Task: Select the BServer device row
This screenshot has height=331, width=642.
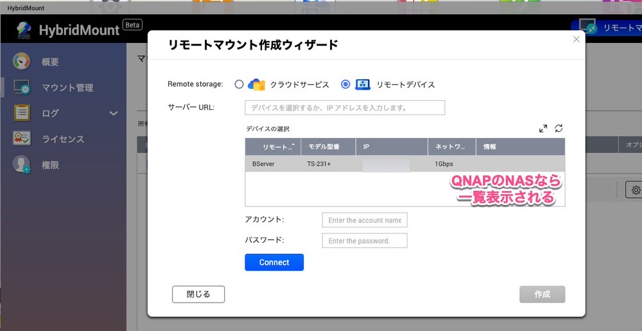Action: [405, 164]
